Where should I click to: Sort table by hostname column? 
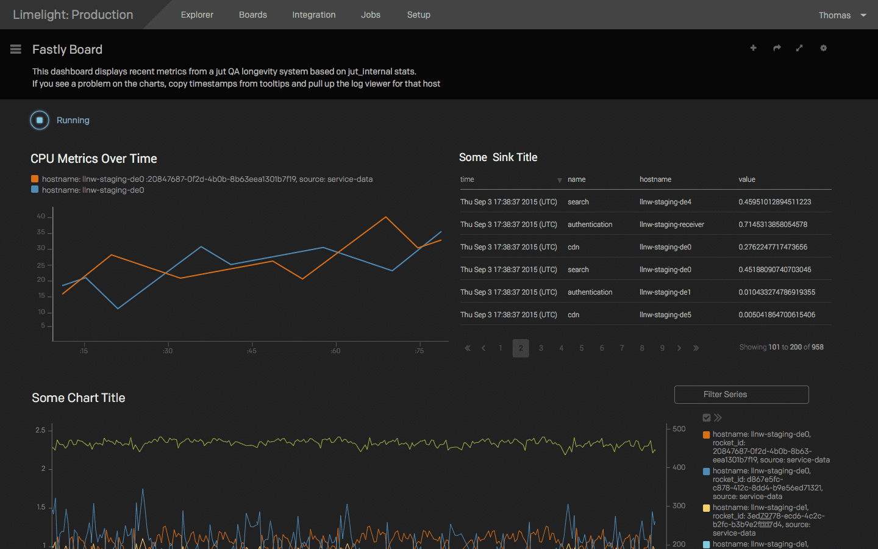[655, 179]
